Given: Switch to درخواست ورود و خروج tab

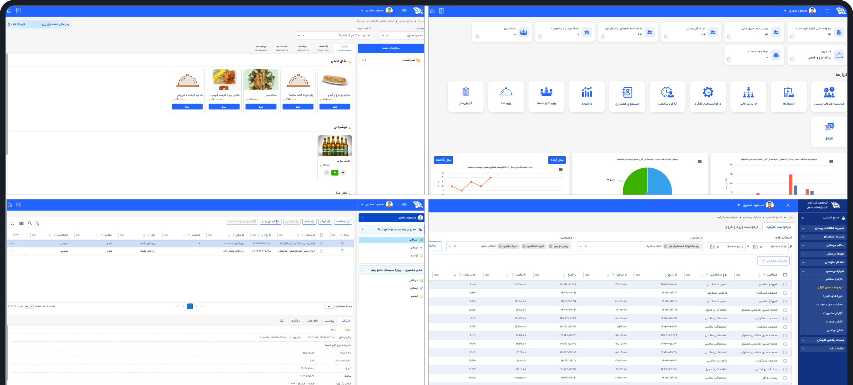Looking at the screenshot, I should 742,227.
